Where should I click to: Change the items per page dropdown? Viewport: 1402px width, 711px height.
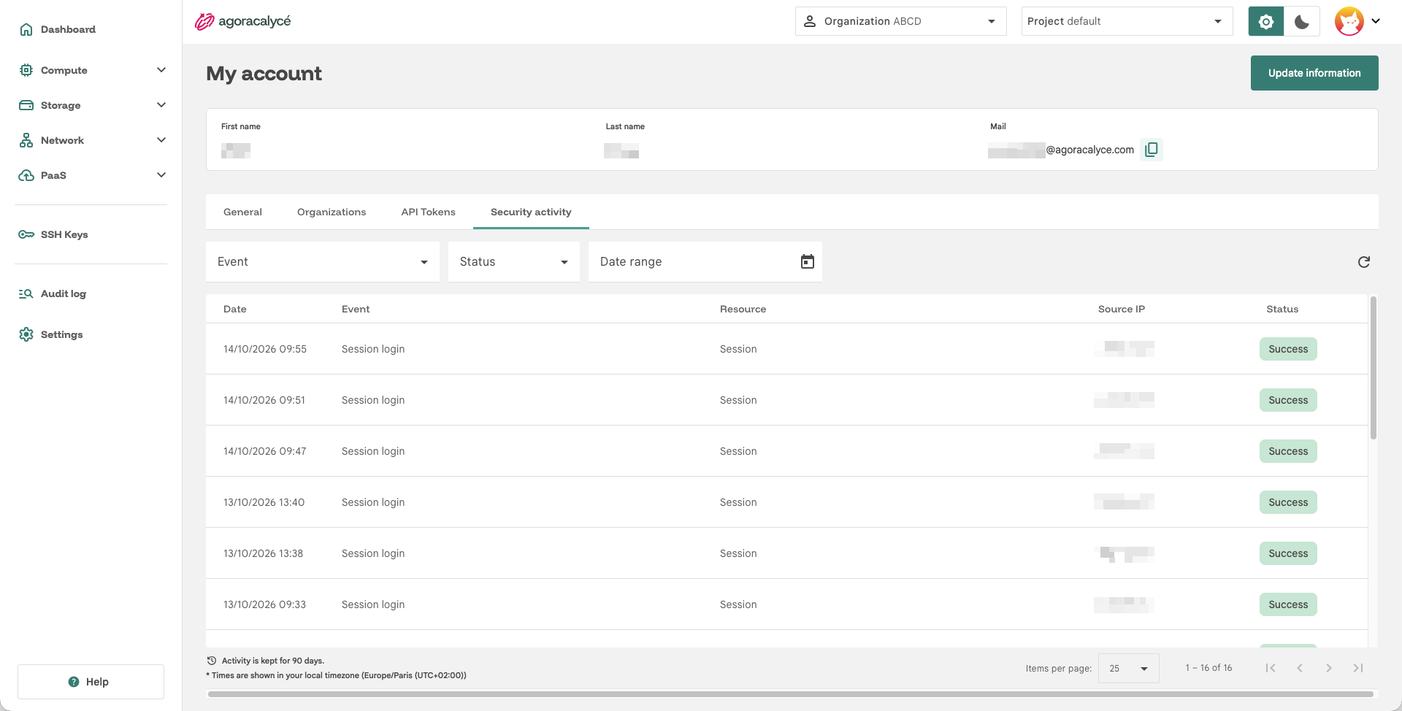tap(1128, 668)
